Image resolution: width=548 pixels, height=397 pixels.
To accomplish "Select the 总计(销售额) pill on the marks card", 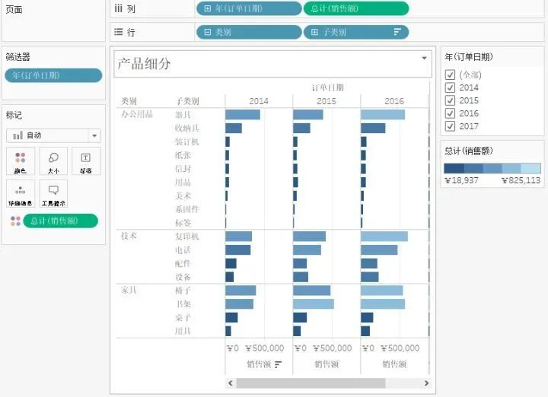I will 60,221.
